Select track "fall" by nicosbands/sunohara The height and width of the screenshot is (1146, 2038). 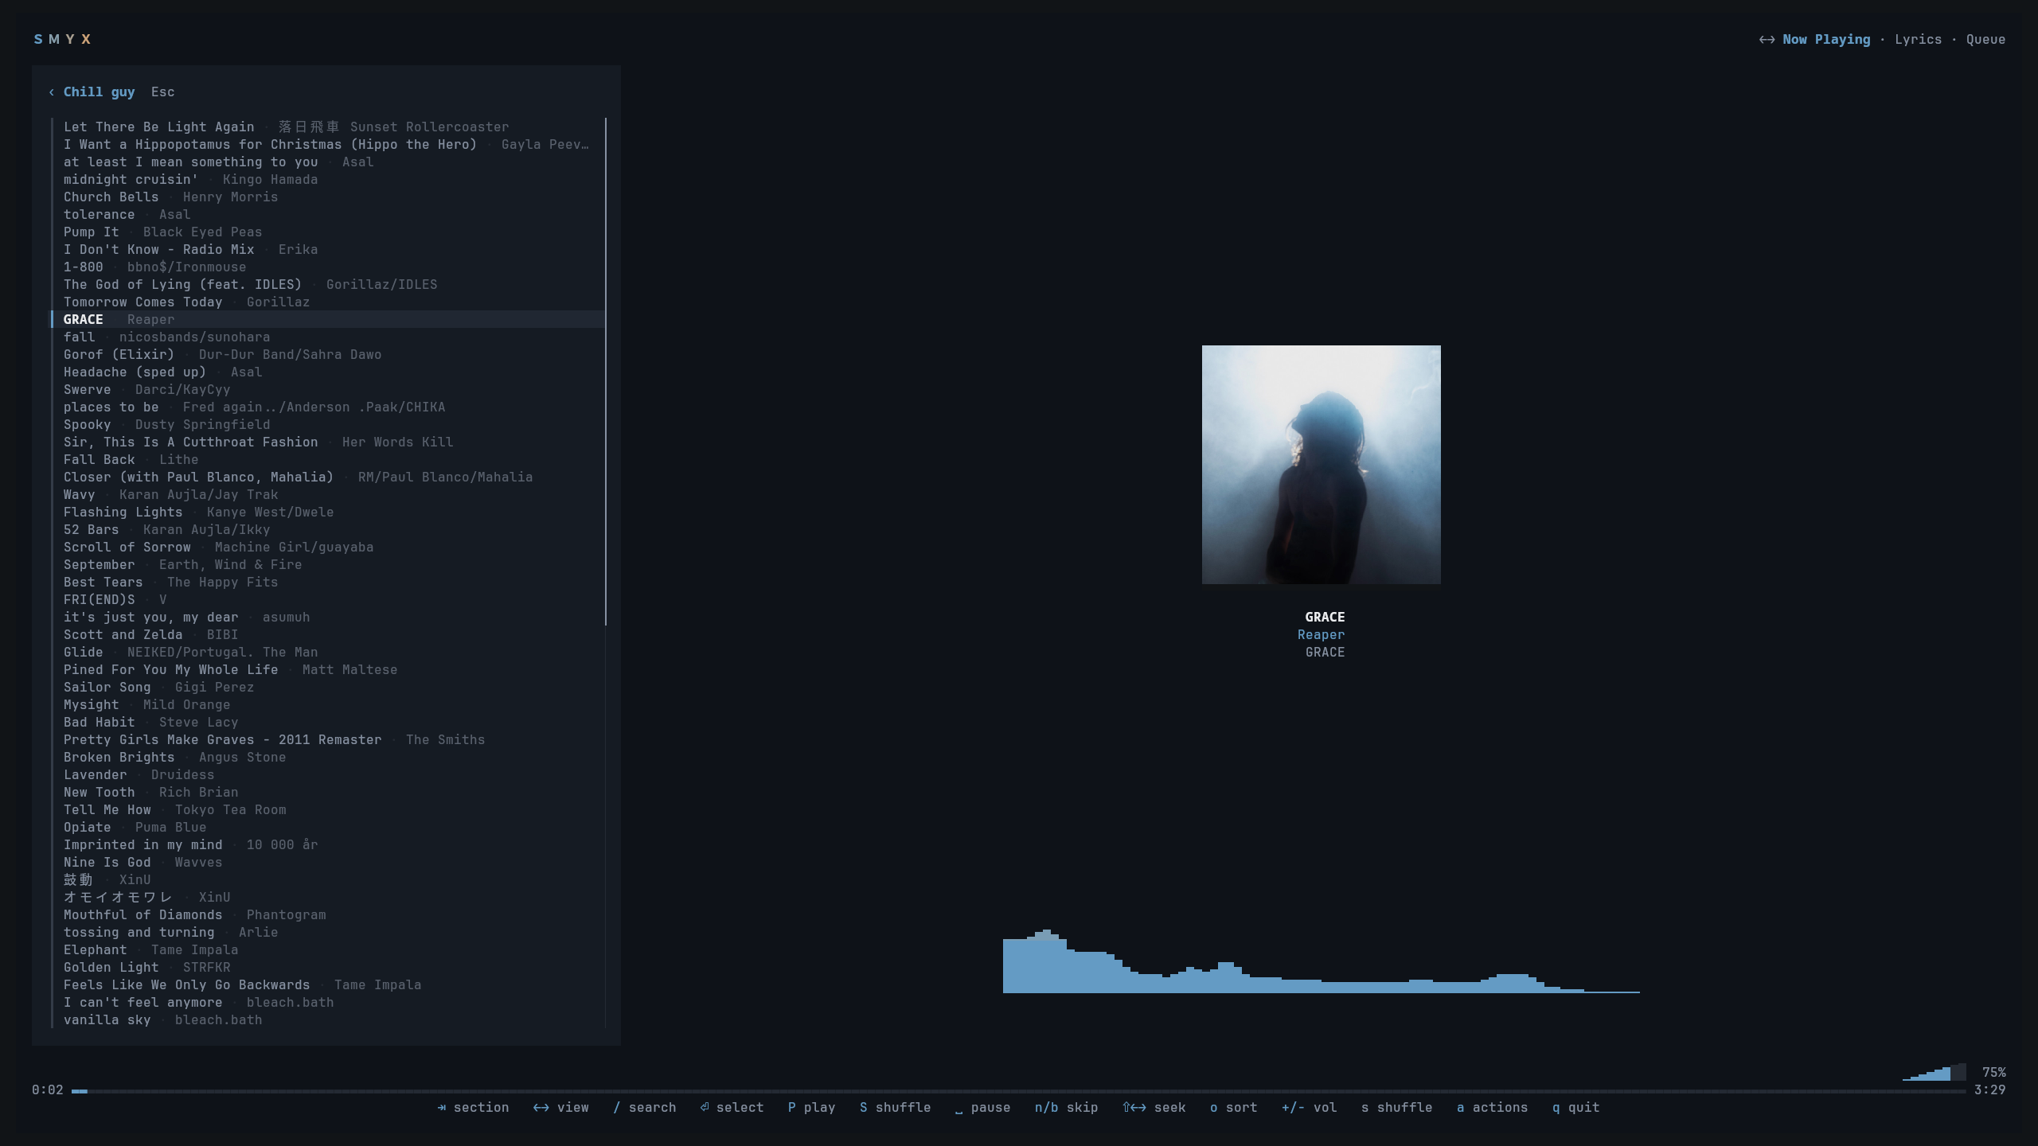(x=328, y=337)
